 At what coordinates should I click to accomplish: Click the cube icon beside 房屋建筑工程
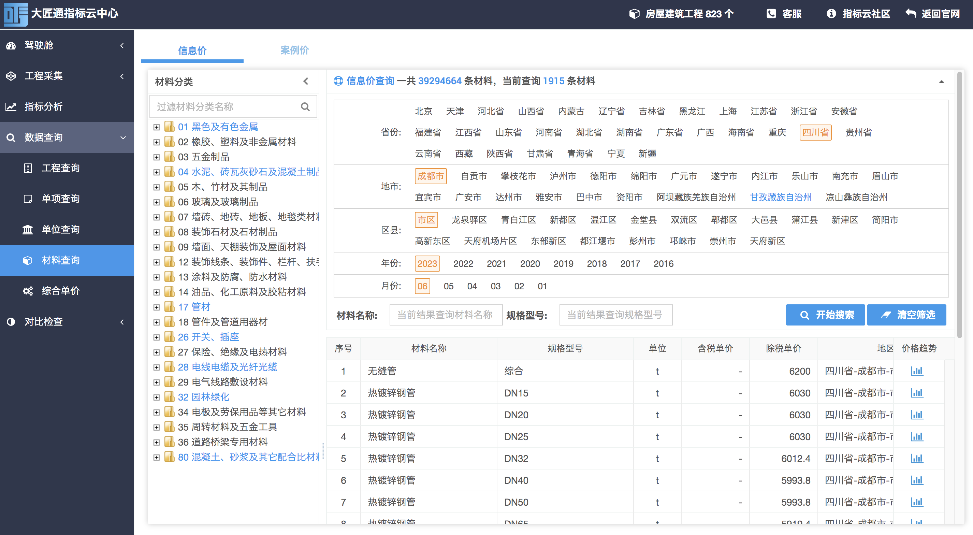(x=635, y=14)
